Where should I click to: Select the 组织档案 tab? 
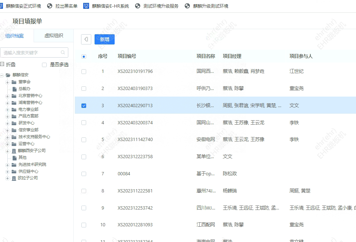click(15, 35)
